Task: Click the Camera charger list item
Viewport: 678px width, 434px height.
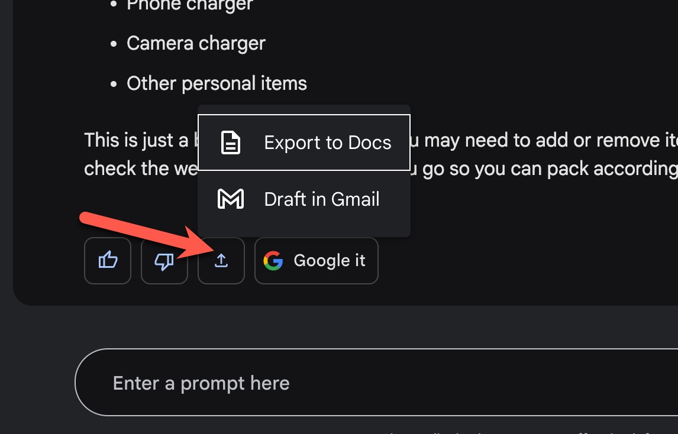Action: point(196,43)
